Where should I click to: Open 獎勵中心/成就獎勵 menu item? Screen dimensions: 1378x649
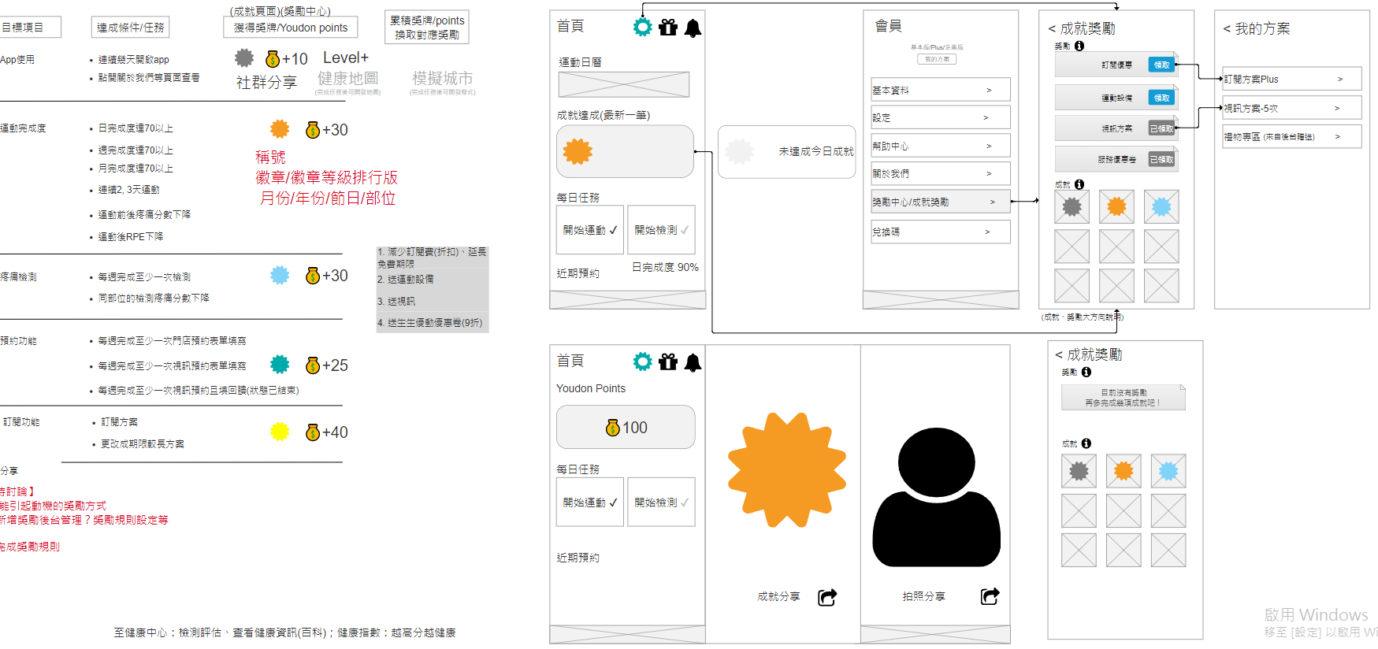[940, 202]
